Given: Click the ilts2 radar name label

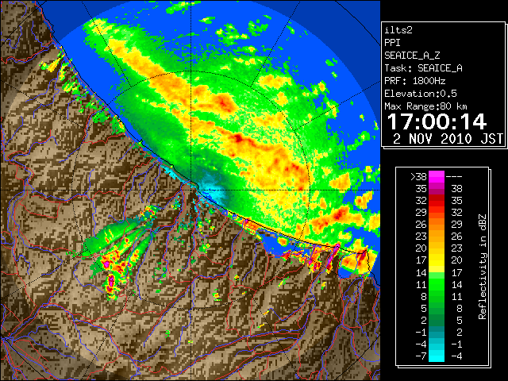Looking at the screenshot, I should [398, 30].
